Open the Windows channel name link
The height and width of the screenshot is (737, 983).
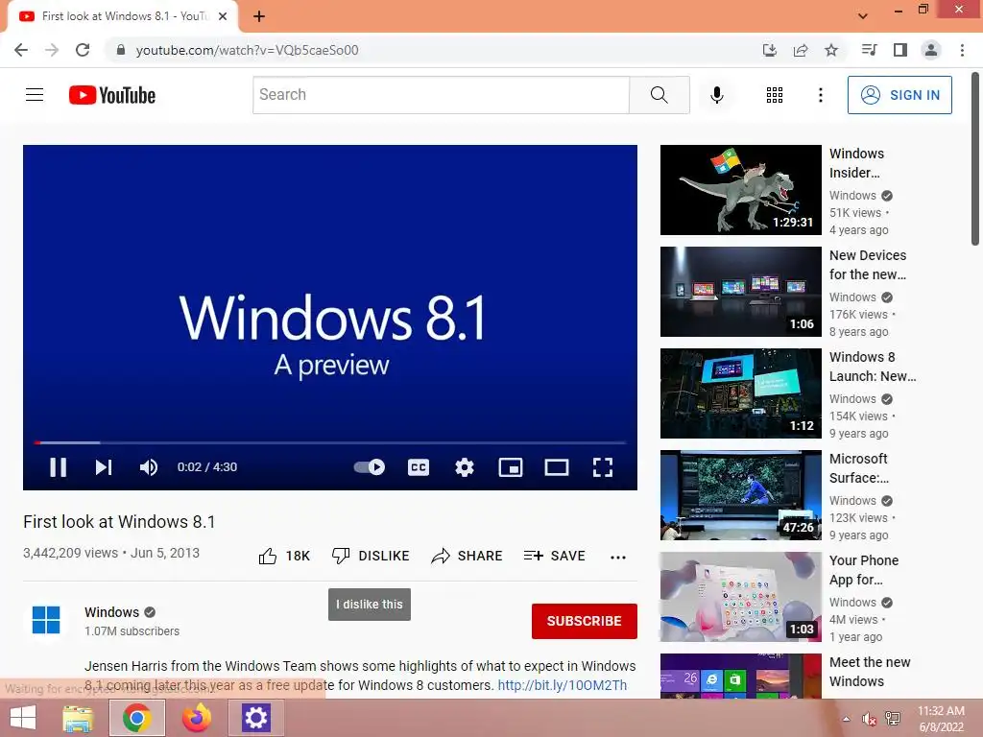(x=111, y=612)
